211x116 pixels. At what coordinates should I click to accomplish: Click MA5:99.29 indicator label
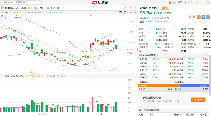pyautogui.click(x=15, y=12)
